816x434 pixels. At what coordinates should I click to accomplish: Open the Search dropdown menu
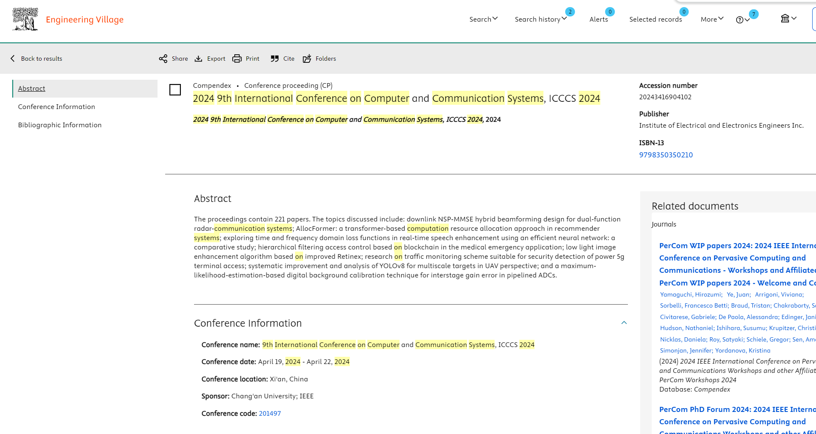483,19
